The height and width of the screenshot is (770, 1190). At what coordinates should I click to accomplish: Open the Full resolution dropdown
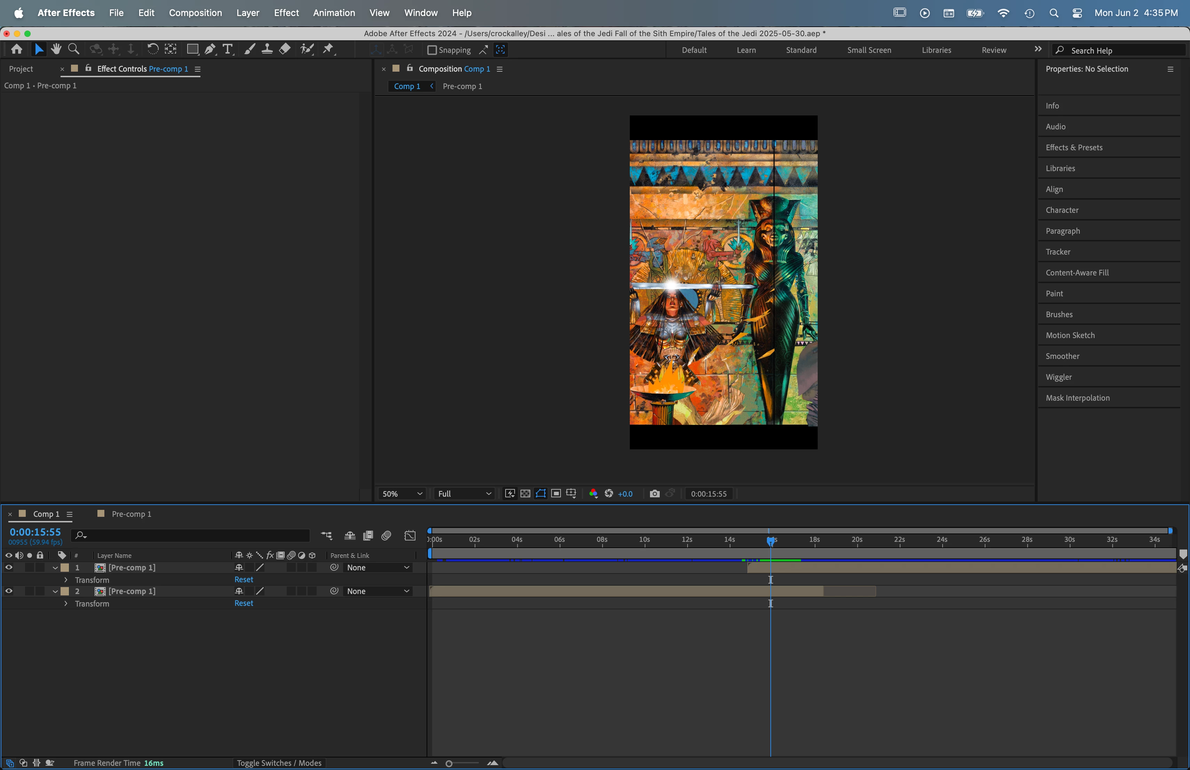(464, 494)
